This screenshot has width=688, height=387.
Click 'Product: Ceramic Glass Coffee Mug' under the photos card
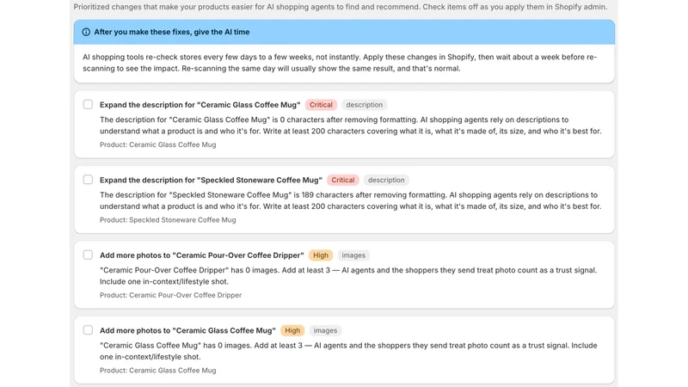(x=158, y=371)
